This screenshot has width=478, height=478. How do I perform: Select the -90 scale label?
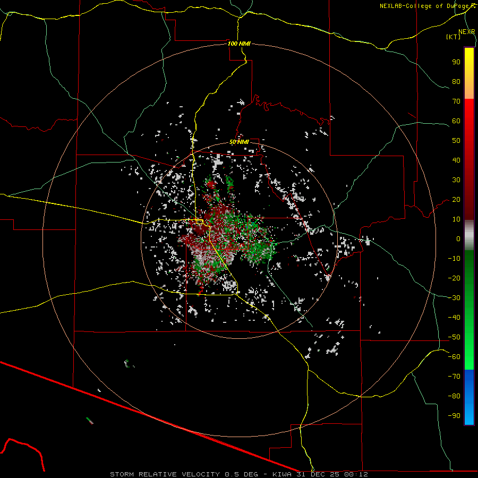(x=454, y=416)
